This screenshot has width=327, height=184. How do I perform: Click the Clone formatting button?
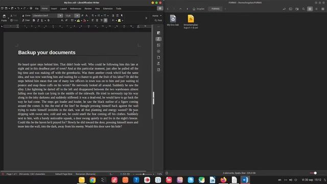(x=26, y=16)
